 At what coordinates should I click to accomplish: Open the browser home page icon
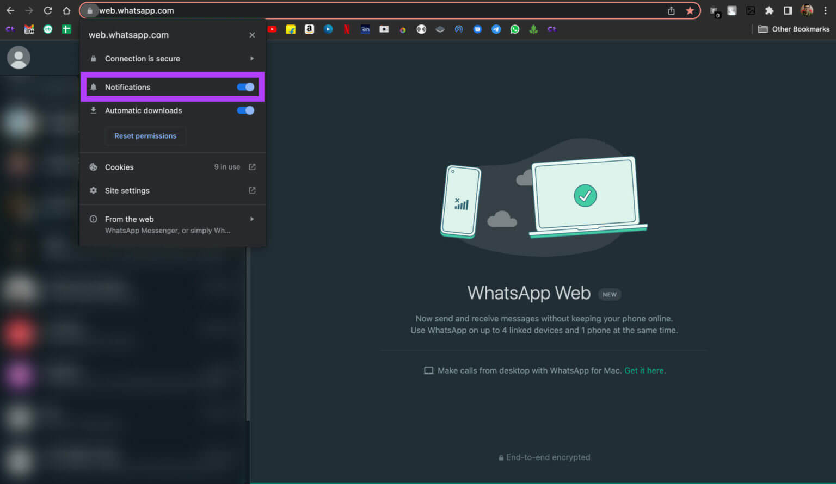point(66,10)
